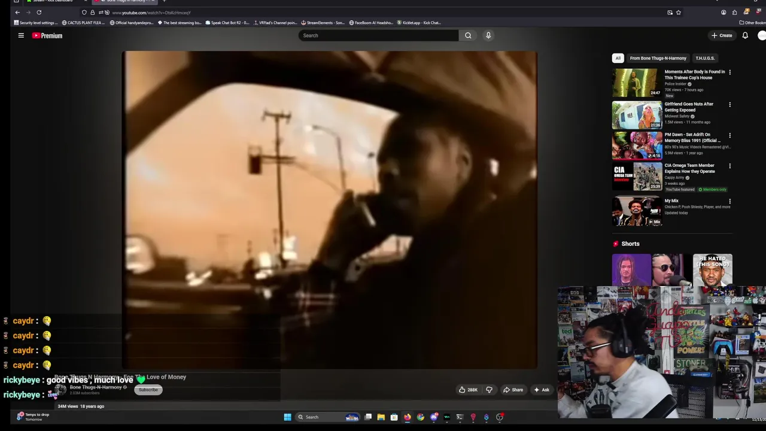Open the YouTube hamburger guide menu

[21, 35]
